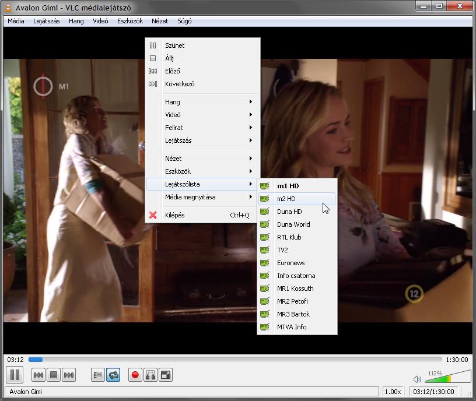Mute audio via the speaker icon

(x=417, y=379)
